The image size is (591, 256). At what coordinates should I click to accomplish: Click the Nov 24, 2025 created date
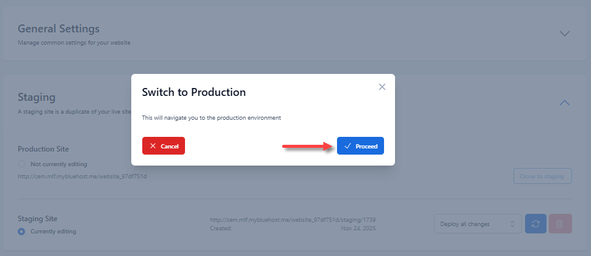(x=358, y=228)
